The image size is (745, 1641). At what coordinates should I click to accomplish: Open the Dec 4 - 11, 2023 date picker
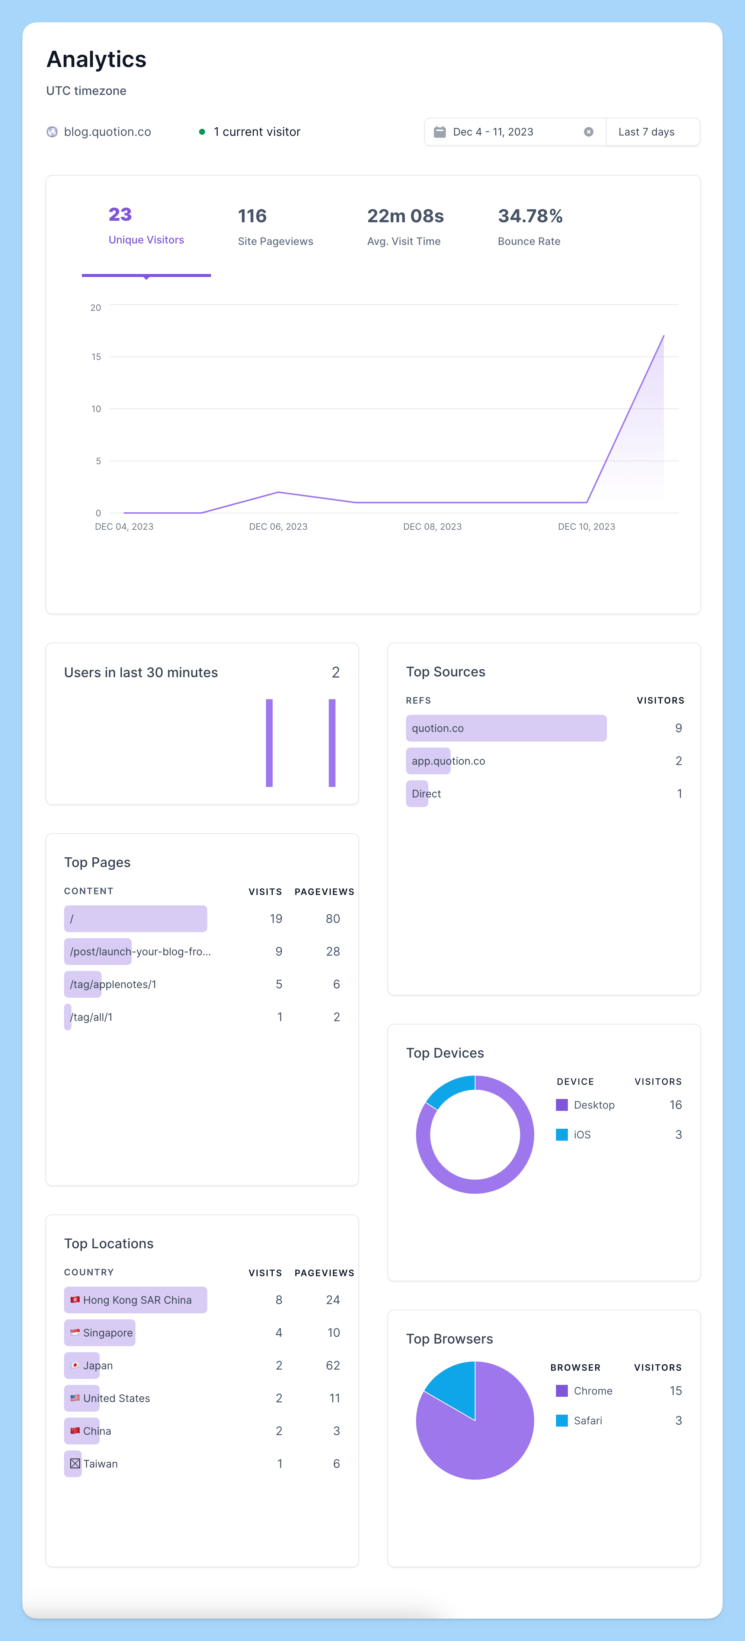coord(515,132)
